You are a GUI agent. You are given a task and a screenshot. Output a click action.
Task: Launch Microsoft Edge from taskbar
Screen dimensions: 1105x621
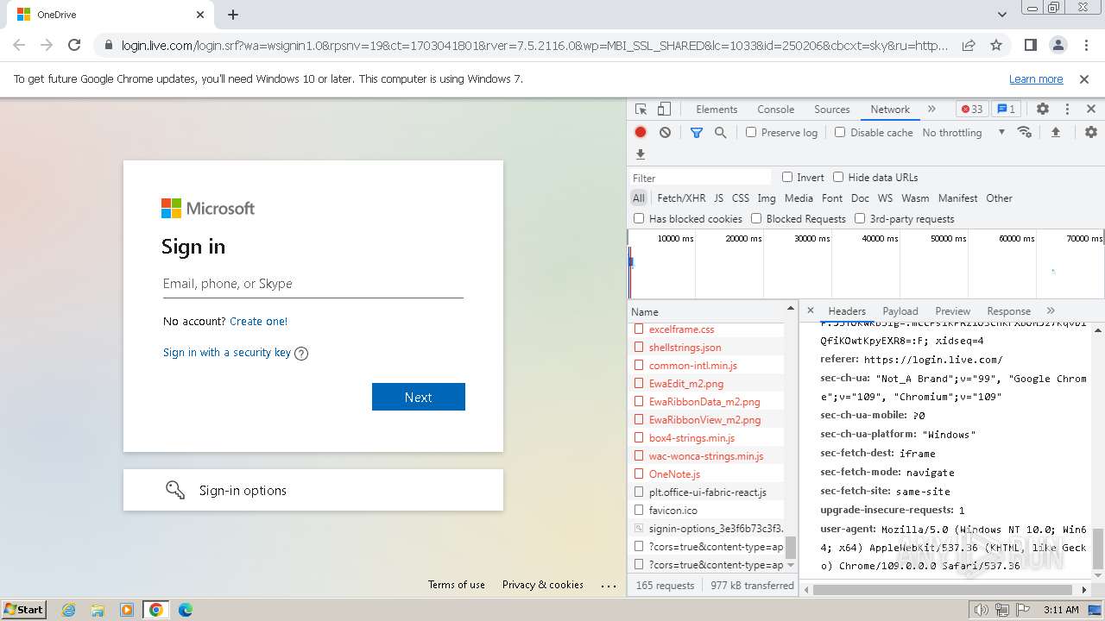185,610
